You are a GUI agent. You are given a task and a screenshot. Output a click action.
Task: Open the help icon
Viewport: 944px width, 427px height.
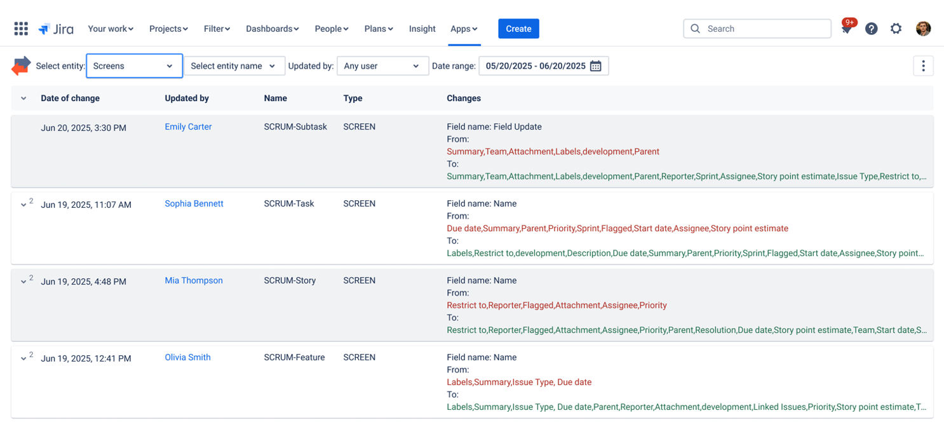coord(872,29)
